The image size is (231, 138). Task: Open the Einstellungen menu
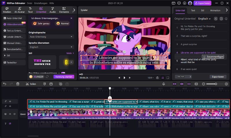(41, 3)
